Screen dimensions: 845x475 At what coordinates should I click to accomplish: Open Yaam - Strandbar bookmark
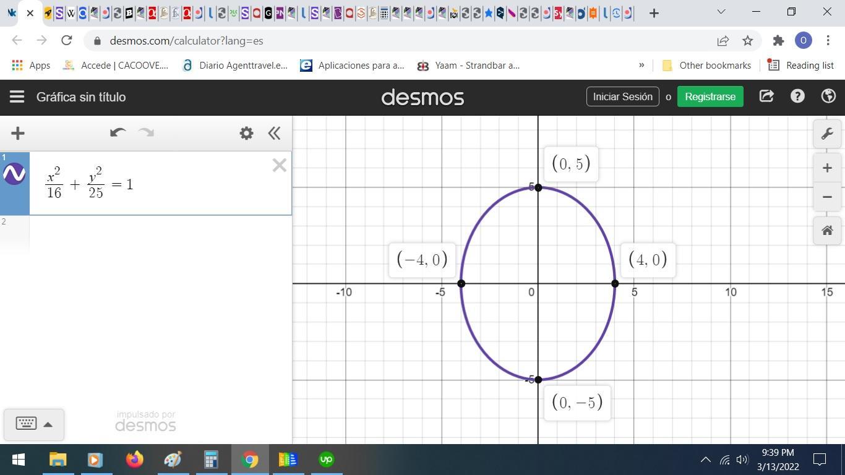pyautogui.click(x=468, y=65)
